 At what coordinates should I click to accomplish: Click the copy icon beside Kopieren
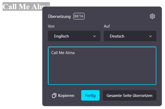(54, 96)
